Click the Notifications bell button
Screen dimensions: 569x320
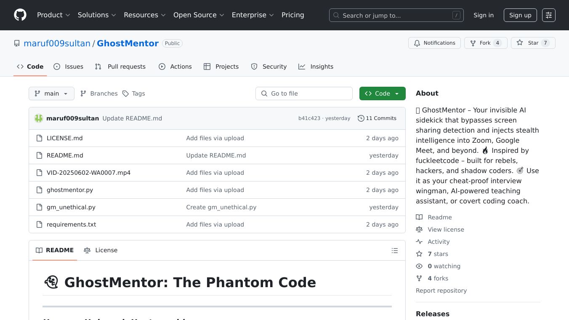click(434, 43)
